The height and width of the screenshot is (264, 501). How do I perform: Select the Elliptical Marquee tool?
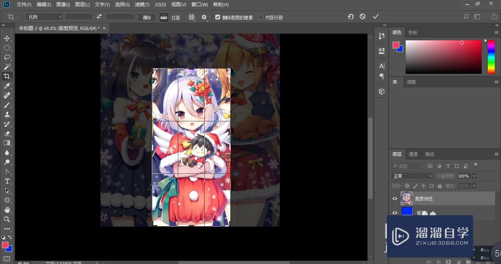pos(7,48)
